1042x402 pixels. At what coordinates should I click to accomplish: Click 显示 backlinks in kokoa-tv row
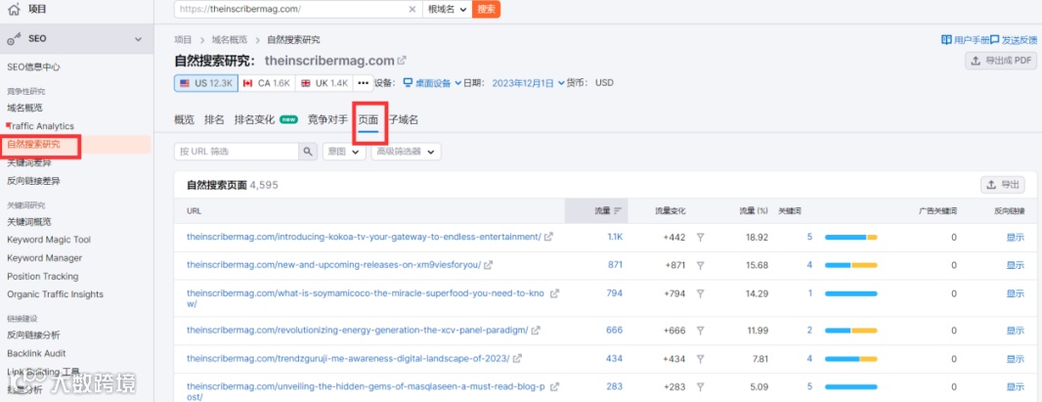[1015, 237]
